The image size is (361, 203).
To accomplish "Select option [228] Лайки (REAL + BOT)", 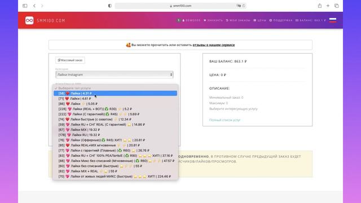I will 115,109.
